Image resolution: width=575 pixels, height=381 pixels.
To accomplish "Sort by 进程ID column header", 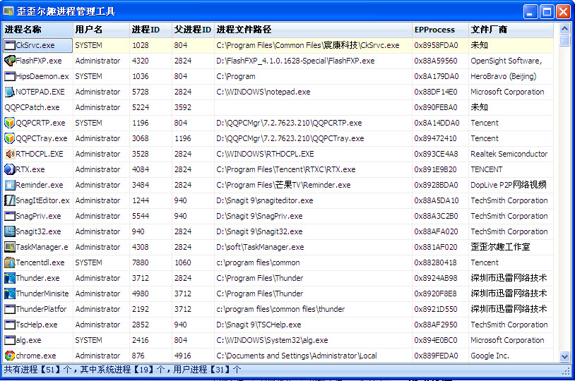I will point(150,30).
